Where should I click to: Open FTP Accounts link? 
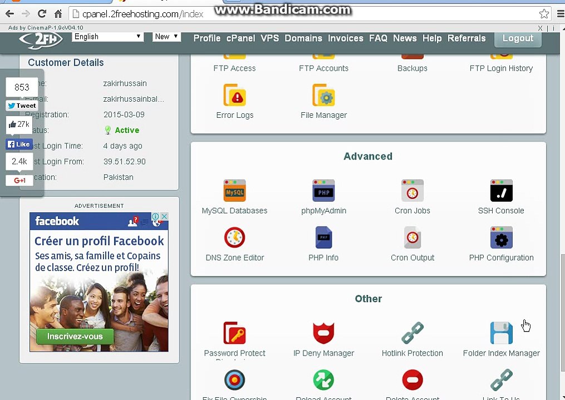(323, 68)
